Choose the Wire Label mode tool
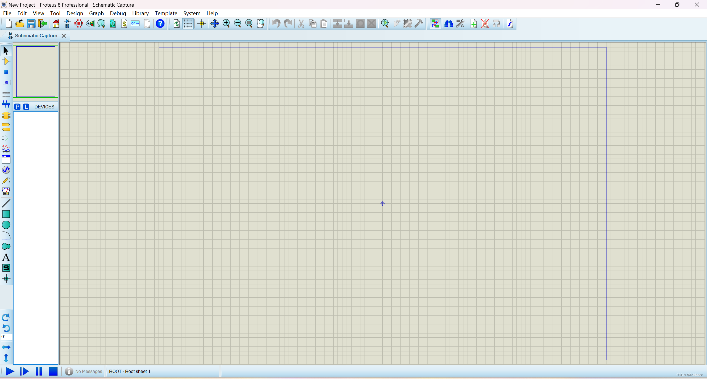707x379 pixels. (6, 83)
